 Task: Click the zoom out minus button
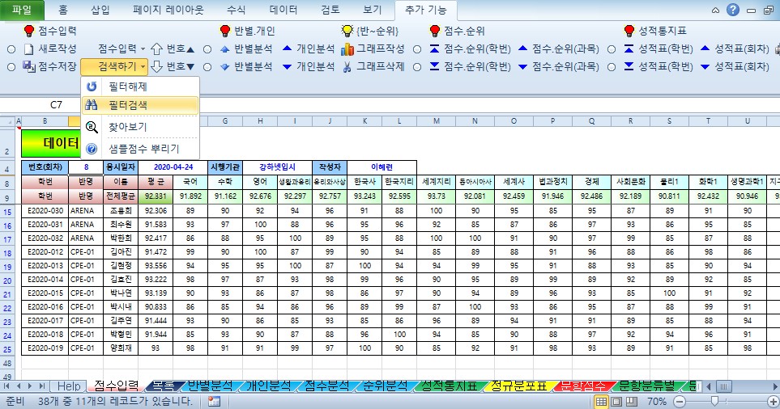[680, 401]
